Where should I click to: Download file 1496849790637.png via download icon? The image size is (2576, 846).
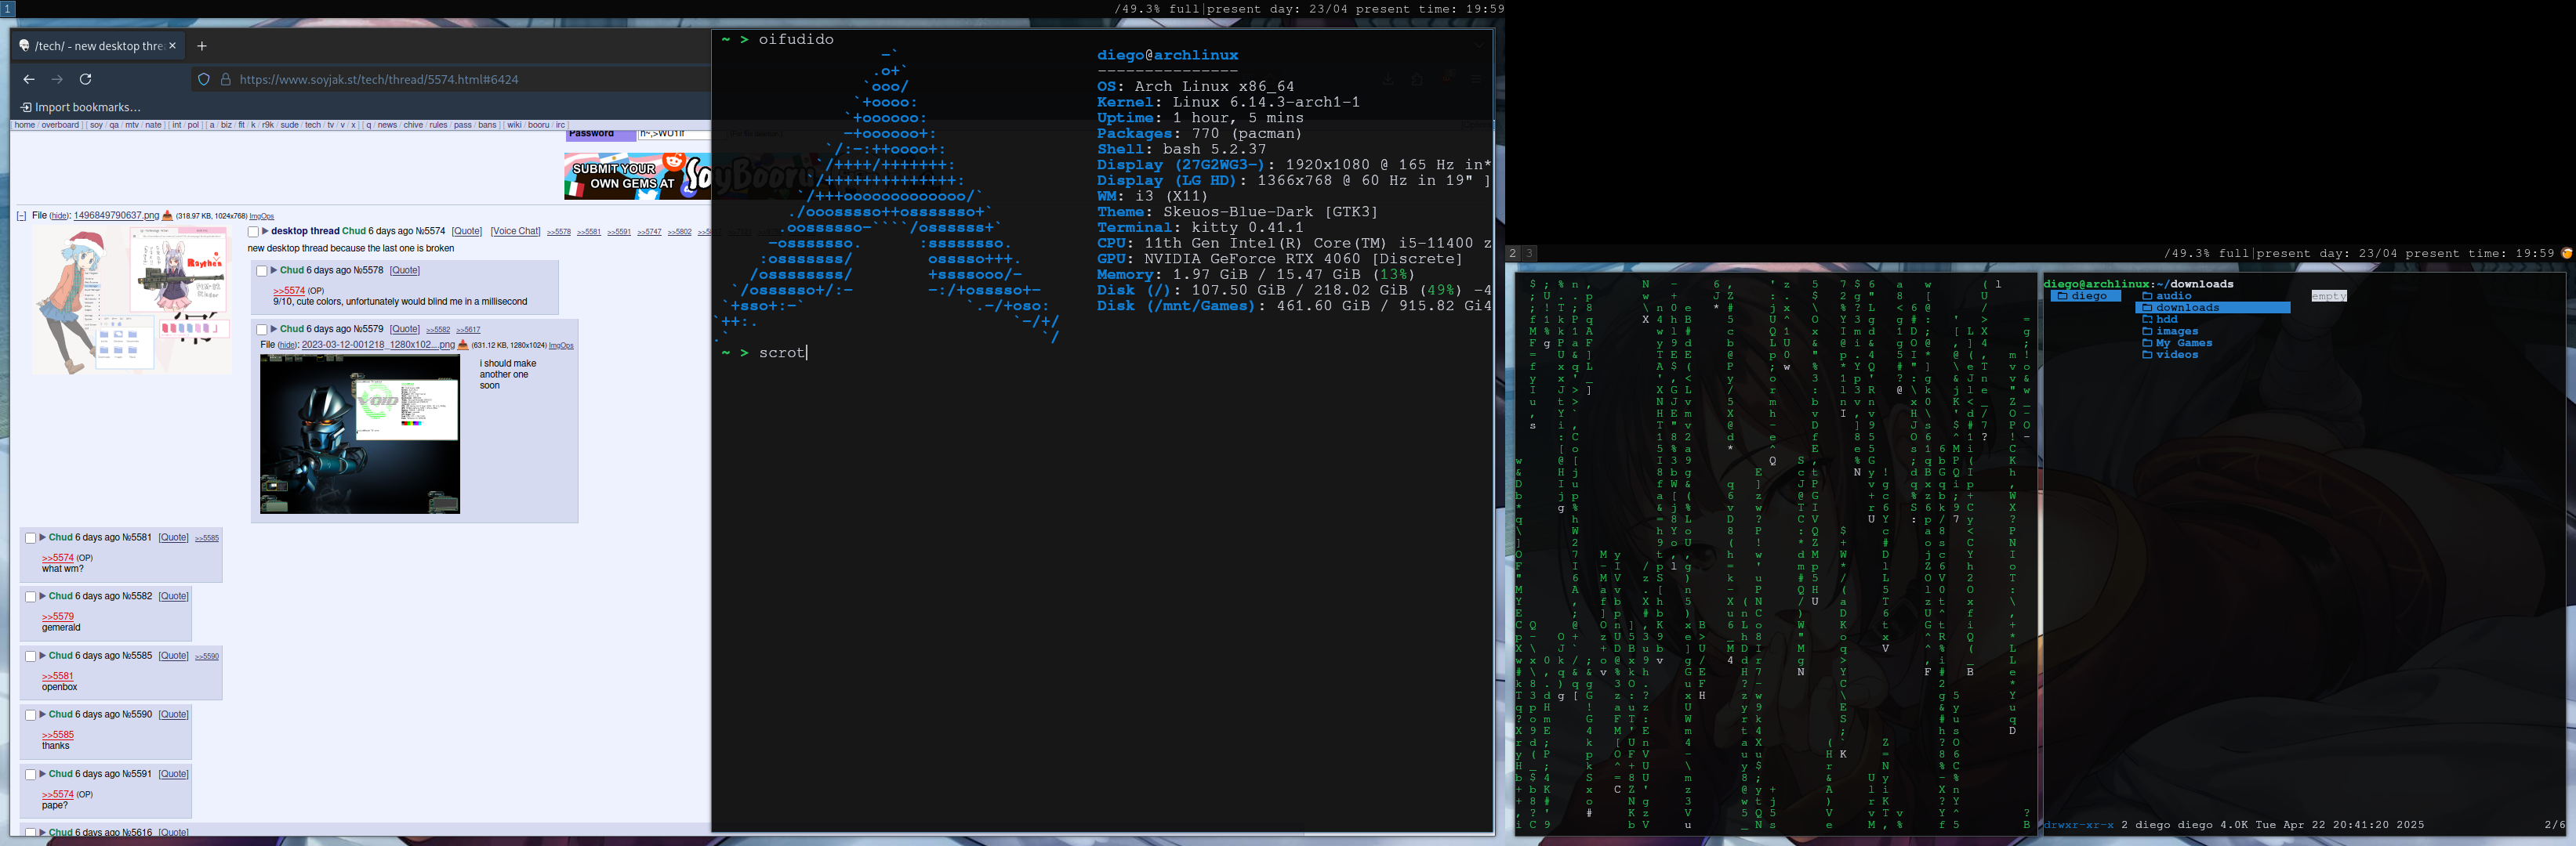[x=167, y=215]
